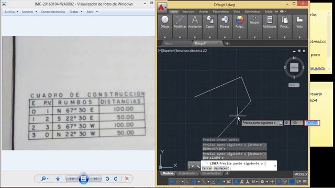Switch to Salida ribbon tab

point(269,11)
